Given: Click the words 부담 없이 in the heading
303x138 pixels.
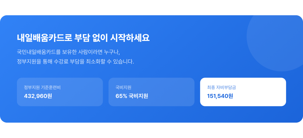Looking at the screenshot, I should pyautogui.click(x=89, y=38).
